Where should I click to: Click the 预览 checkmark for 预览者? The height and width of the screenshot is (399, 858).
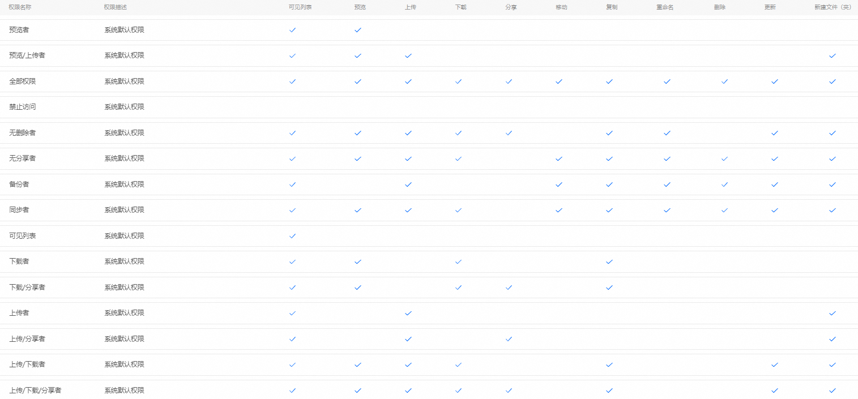pos(358,30)
